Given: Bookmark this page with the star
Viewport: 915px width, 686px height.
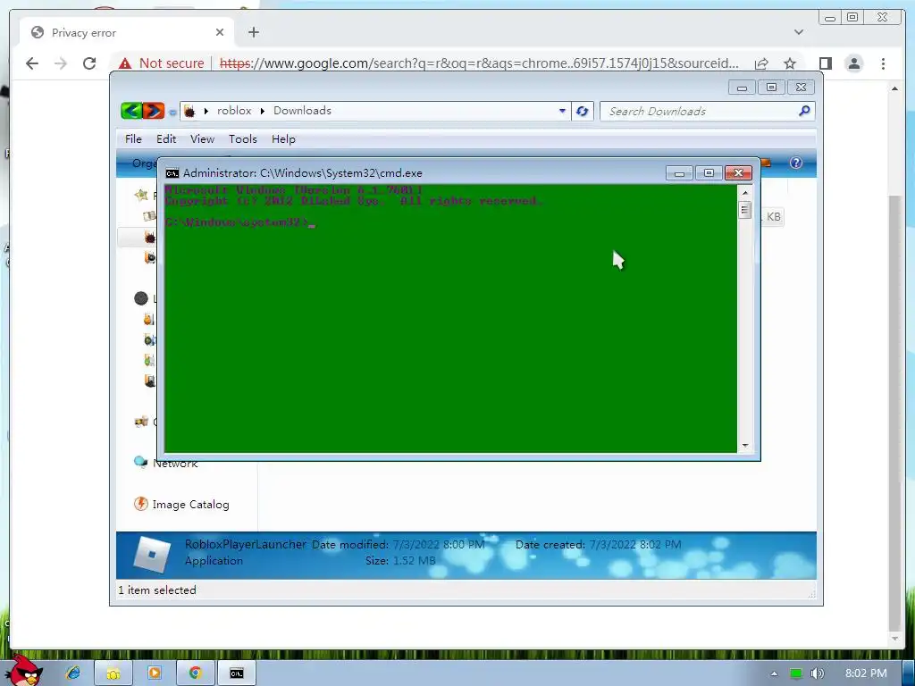Looking at the screenshot, I should click(x=790, y=63).
